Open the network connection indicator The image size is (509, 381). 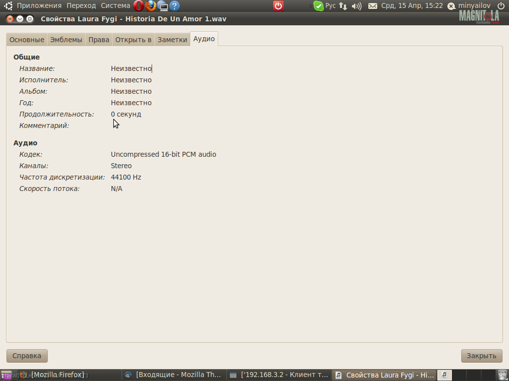coord(343,6)
